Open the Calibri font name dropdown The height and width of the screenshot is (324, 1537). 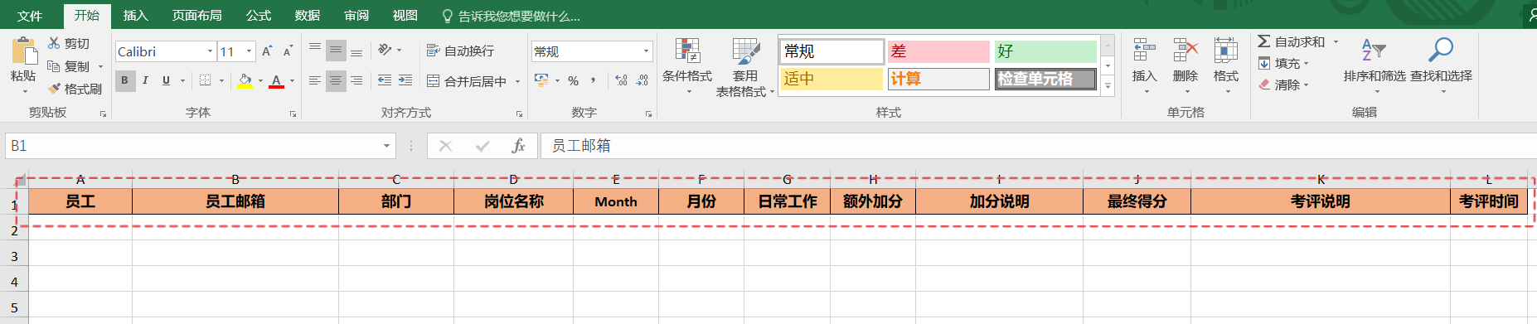click(210, 51)
